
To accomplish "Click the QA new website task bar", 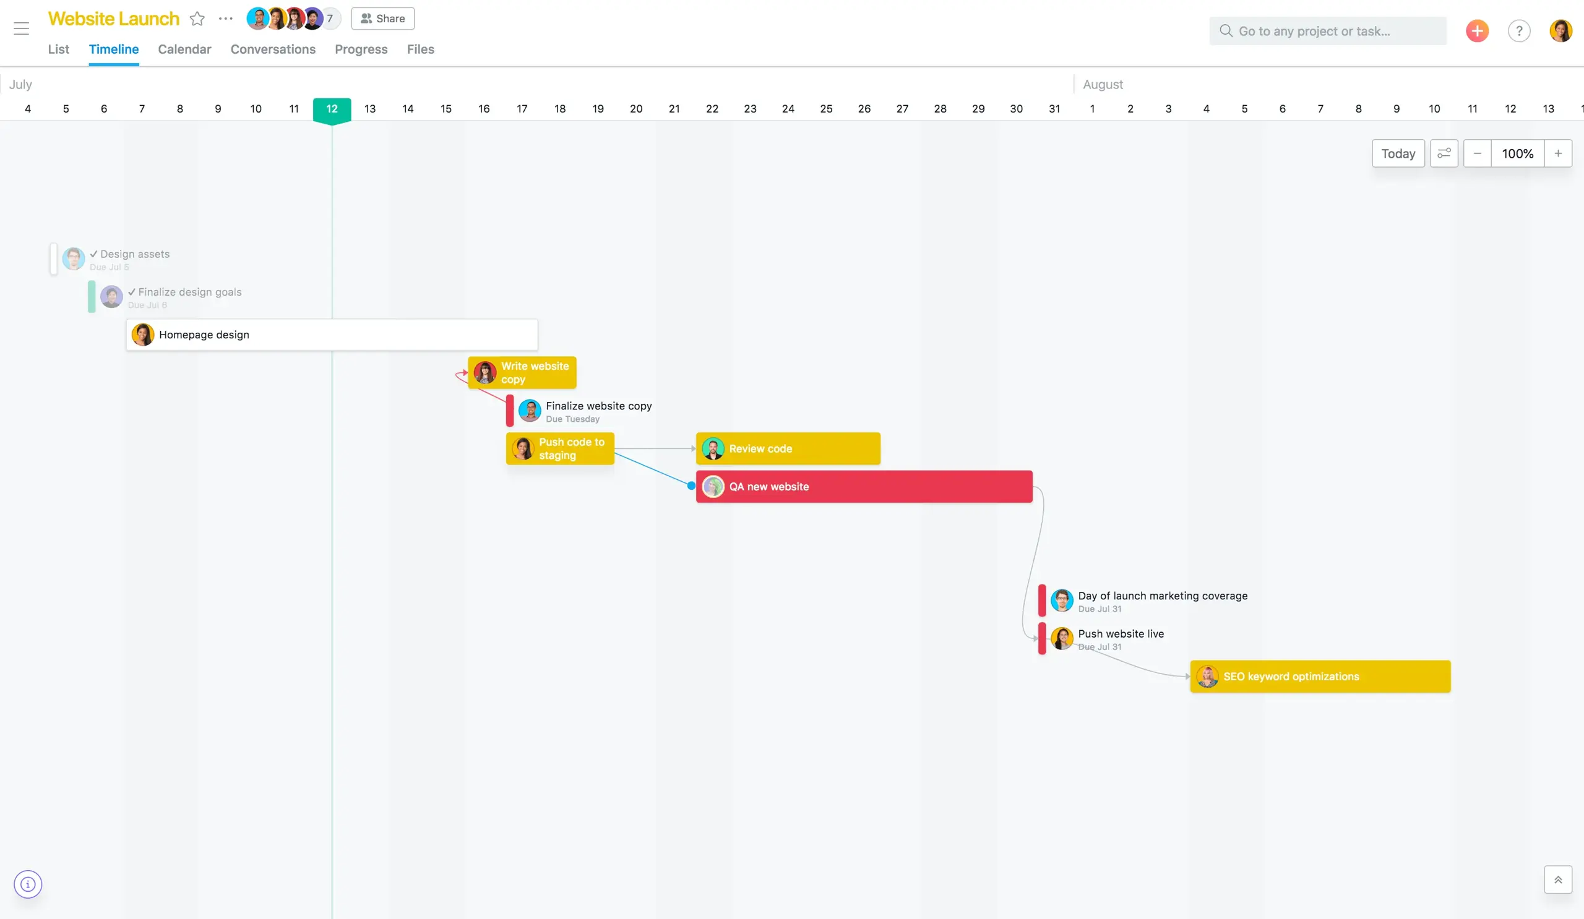I will pos(864,485).
